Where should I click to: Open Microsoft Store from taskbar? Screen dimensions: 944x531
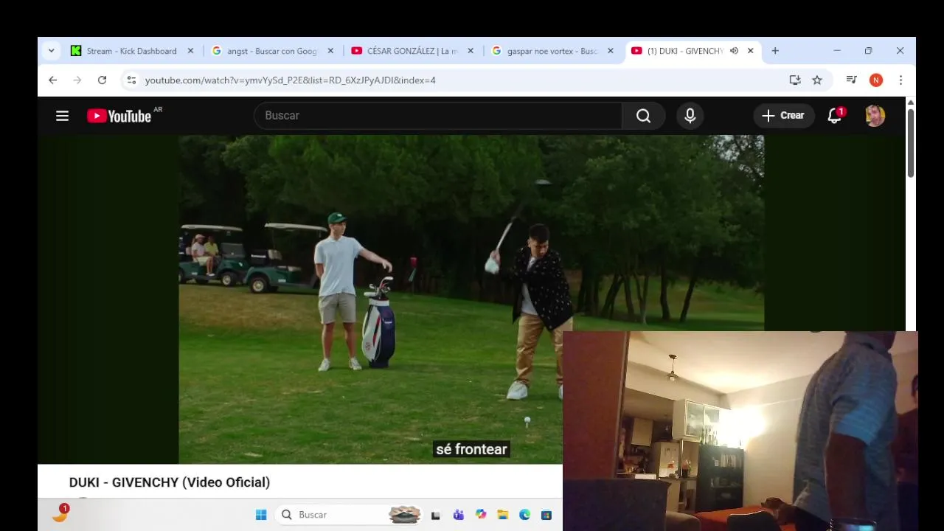tap(546, 515)
